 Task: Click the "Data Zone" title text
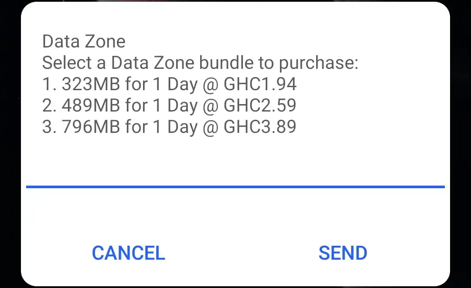coord(84,42)
